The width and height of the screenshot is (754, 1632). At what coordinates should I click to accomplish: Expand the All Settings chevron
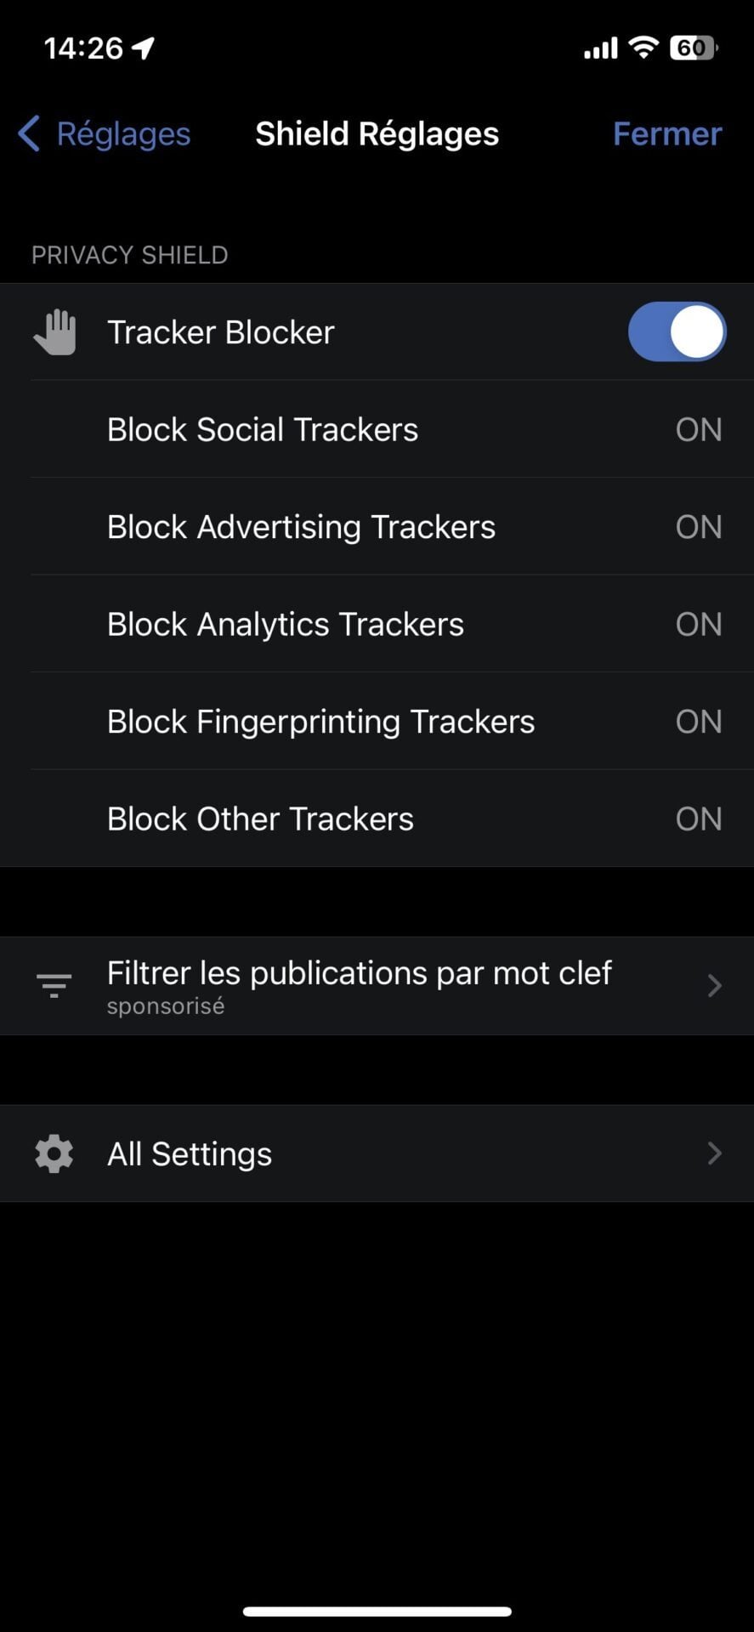coord(714,1153)
